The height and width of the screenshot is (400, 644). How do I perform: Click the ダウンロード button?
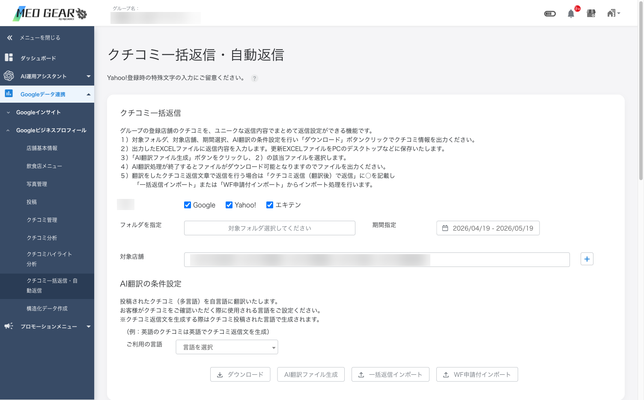click(240, 374)
